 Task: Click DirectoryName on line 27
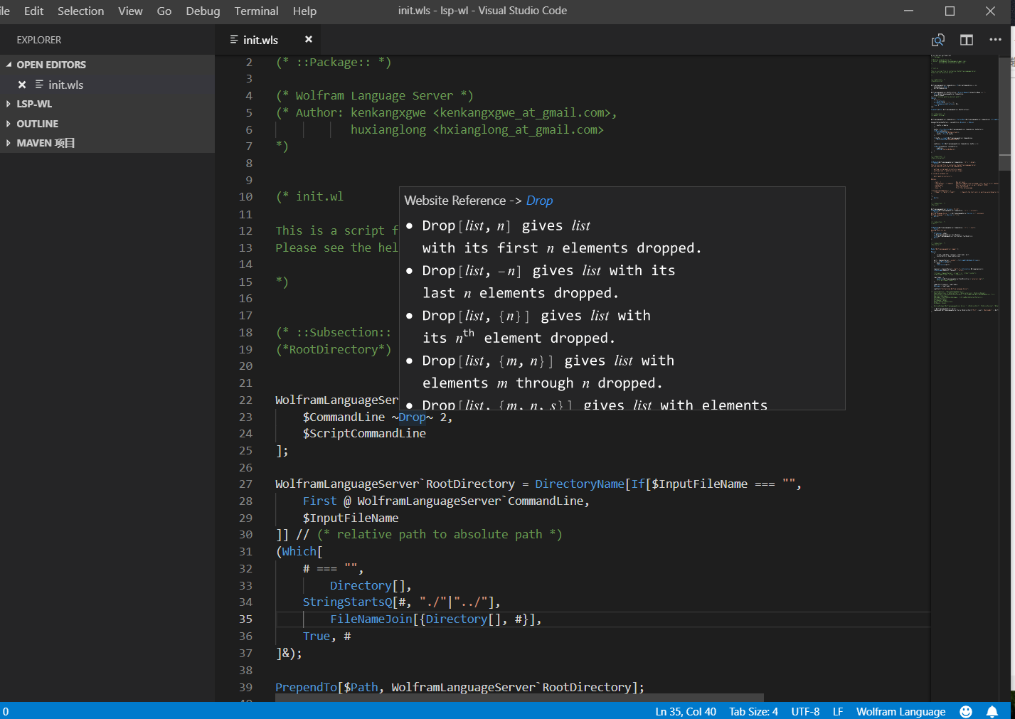[579, 484]
